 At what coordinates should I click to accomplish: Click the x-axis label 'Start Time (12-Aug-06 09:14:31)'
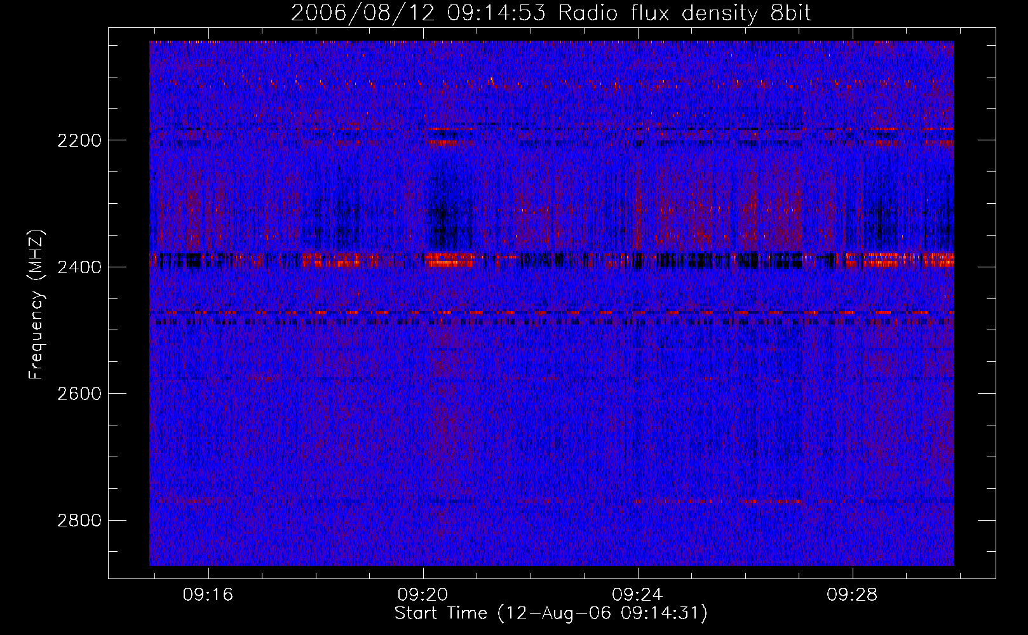pyautogui.click(x=551, y=613)
